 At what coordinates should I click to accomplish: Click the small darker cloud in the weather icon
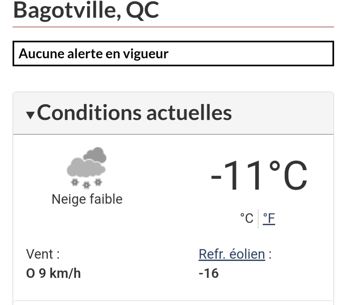tap(95, 155)
